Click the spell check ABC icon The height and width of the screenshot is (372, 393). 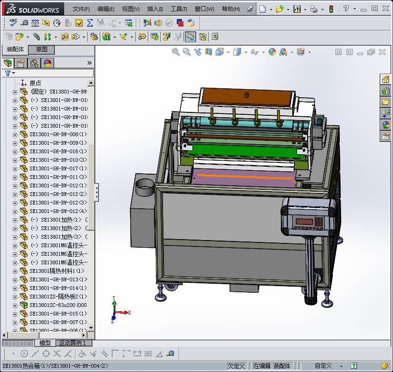point(13,23)
